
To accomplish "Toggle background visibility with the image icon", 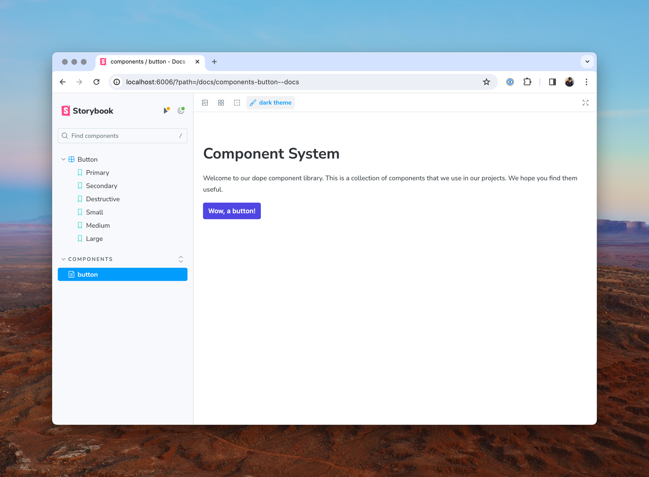I will point(205,103).
